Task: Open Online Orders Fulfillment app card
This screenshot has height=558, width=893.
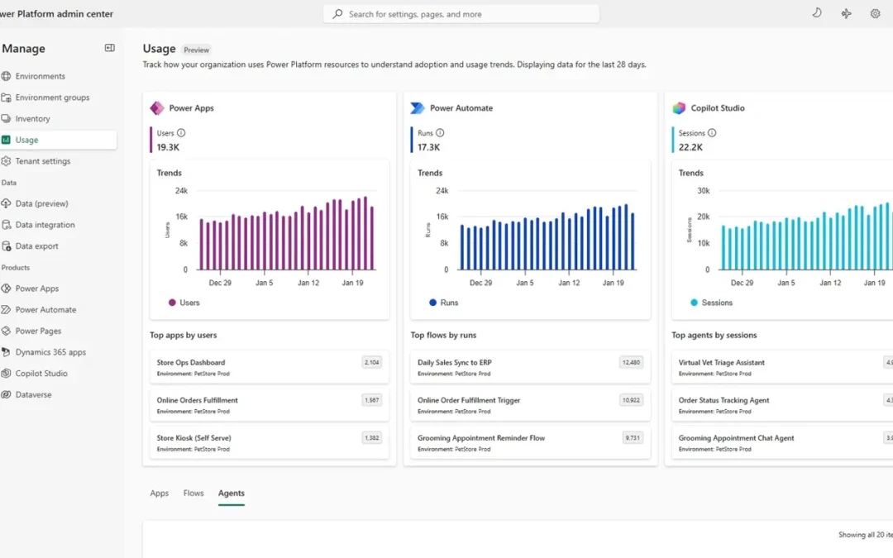Action: pyautogui.click(x=270, y=405)
